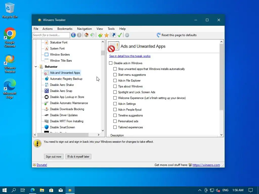This screenshot has width=259, height=194.
Task: Open the Actions menu
Action: pos(48,29)
